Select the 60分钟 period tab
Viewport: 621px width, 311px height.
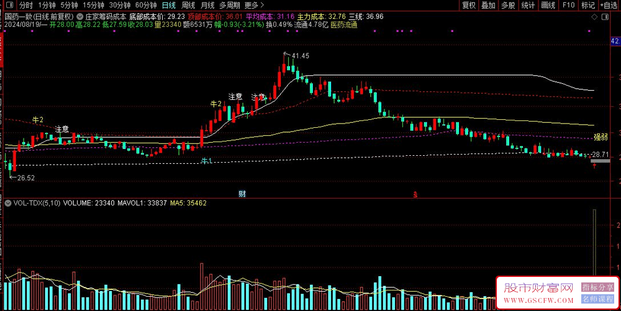click(x=146, y=5)
